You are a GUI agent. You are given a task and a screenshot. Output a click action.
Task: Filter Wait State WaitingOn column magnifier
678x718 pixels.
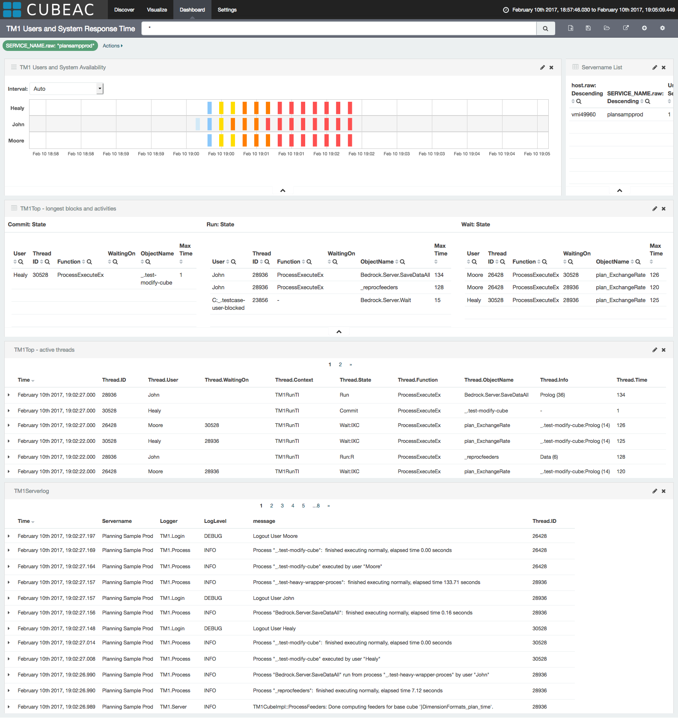tap(571, 262)
